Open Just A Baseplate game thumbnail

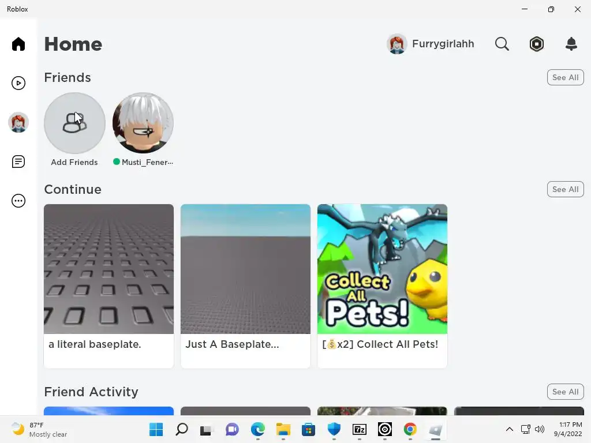245,269
